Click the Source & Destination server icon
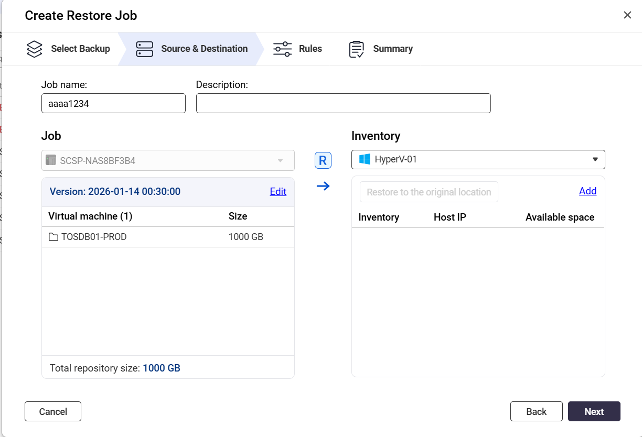The height and width of the screenshot is (437, 642). click(x=144, y=49)
